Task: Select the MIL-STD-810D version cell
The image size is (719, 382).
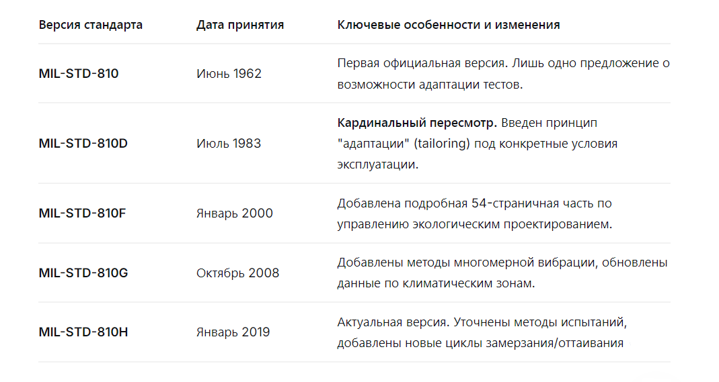Action: [x=83, y=144]
